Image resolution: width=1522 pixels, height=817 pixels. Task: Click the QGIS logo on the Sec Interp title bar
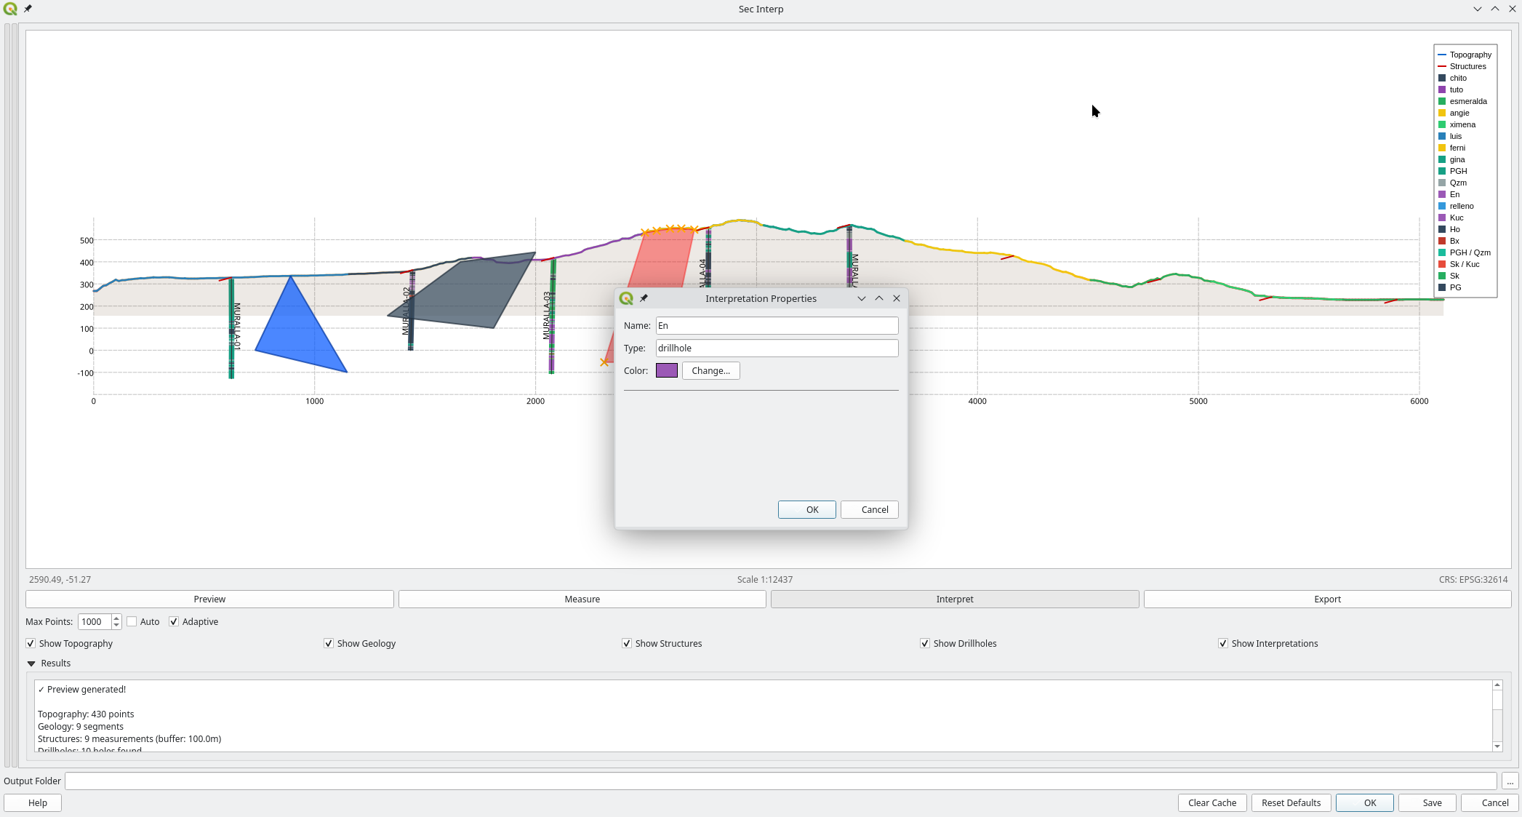(x=10, y=9)
